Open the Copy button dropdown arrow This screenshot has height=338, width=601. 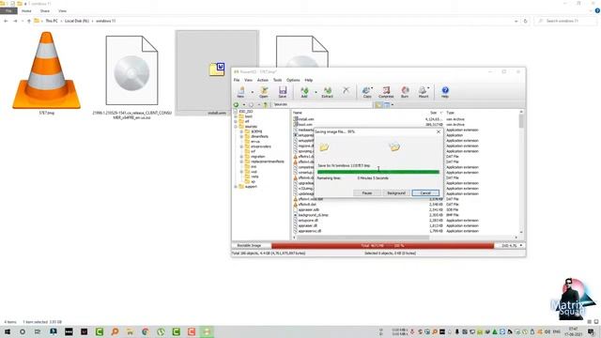372,88
